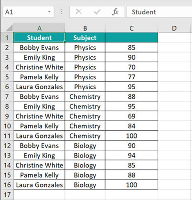Screen dimensions: 192x200
Task: Click Bobby Evans in row 7
Action: [x=39, y=96]
